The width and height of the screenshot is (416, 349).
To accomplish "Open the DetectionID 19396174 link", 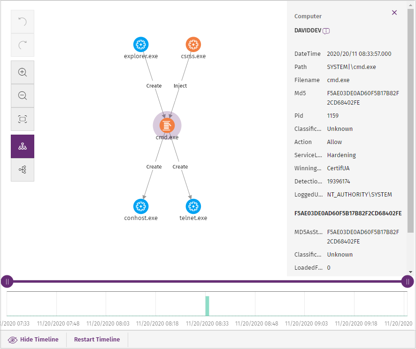I will coord(338,181).
